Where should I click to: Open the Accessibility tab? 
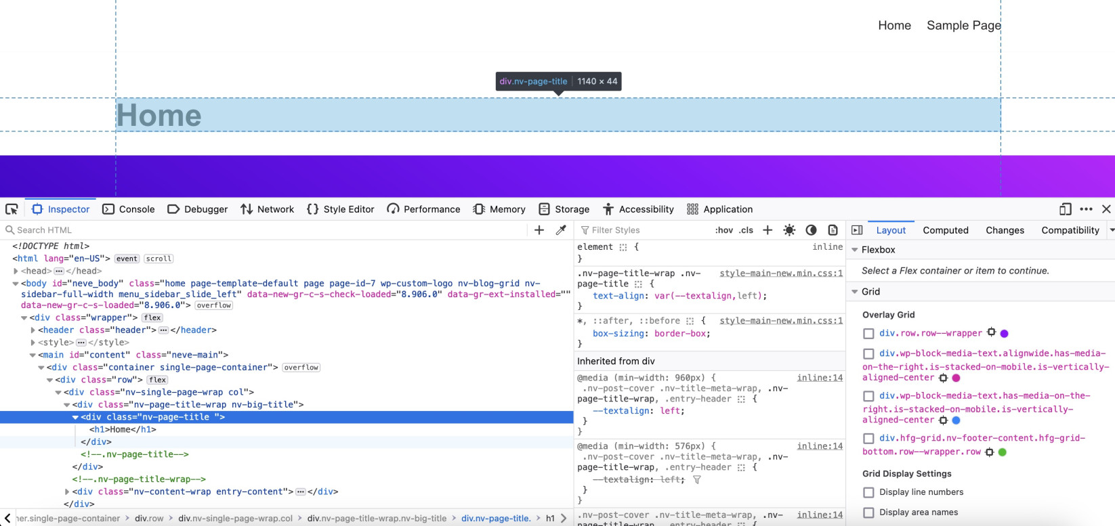tap(638, 209)
